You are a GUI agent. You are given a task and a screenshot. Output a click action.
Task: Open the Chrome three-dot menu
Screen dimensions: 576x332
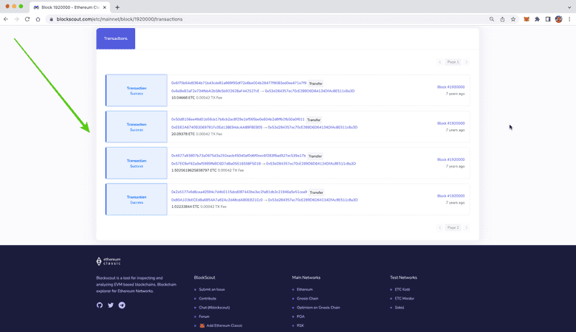pyautogui.click(x=569, y=19)
